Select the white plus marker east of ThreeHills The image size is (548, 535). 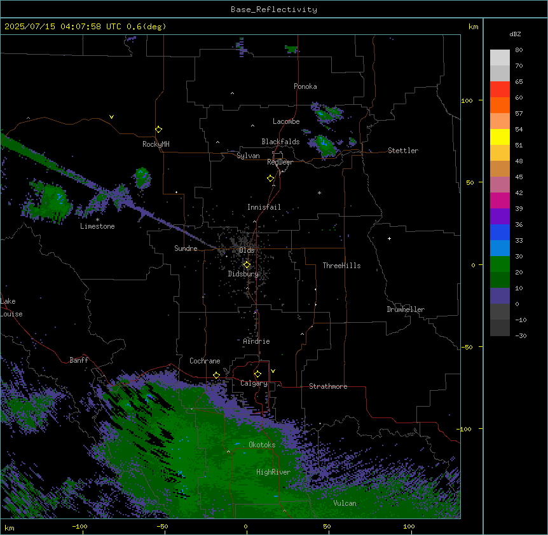(x=389, y=238)
